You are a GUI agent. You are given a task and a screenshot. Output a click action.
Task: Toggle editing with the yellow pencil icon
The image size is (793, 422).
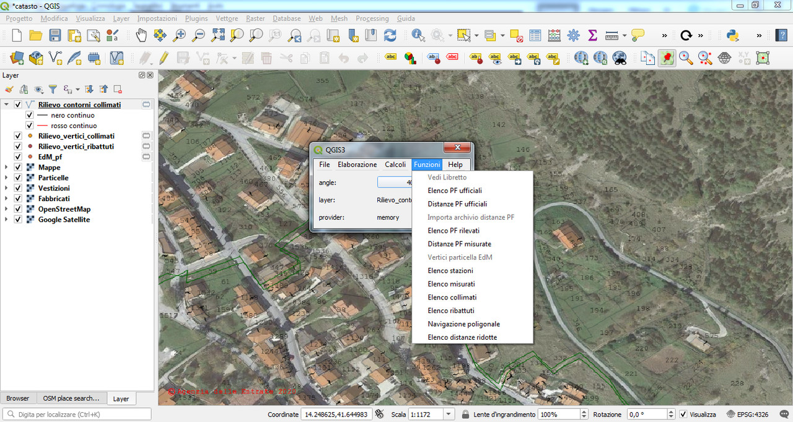point(164,58)
